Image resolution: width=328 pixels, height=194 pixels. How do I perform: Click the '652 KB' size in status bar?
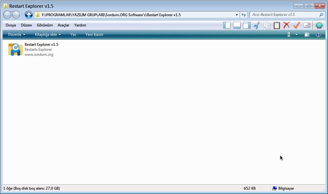(x=250, y=188)
